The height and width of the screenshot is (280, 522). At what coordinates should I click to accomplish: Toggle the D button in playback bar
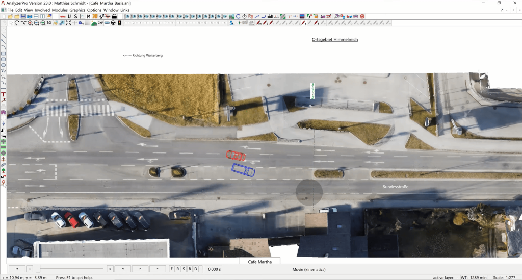(196, 269)
